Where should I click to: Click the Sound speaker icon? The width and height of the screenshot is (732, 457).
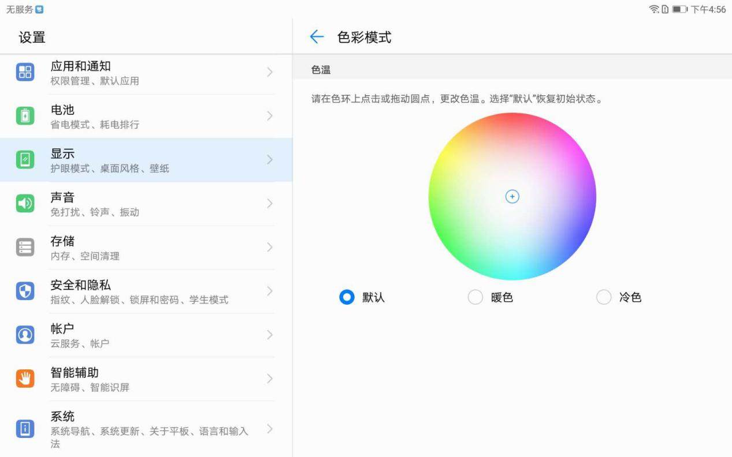pos(25,204)
